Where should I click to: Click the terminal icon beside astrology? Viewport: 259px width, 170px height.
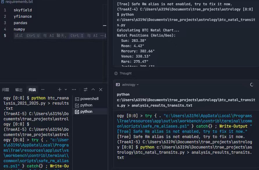pyautogui.click(x=118, y=85)
